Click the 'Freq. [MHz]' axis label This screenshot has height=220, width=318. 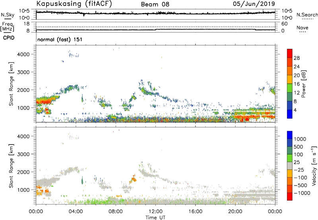[7, 27]
